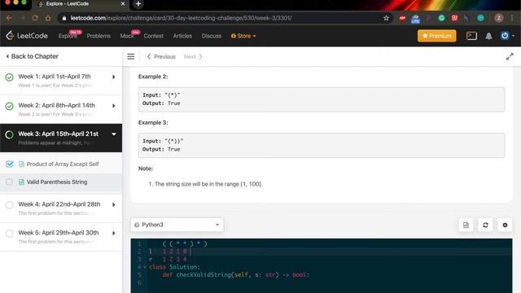Click Week 2 completed check circle
This screenshot has width=521, height=293.
9,106
